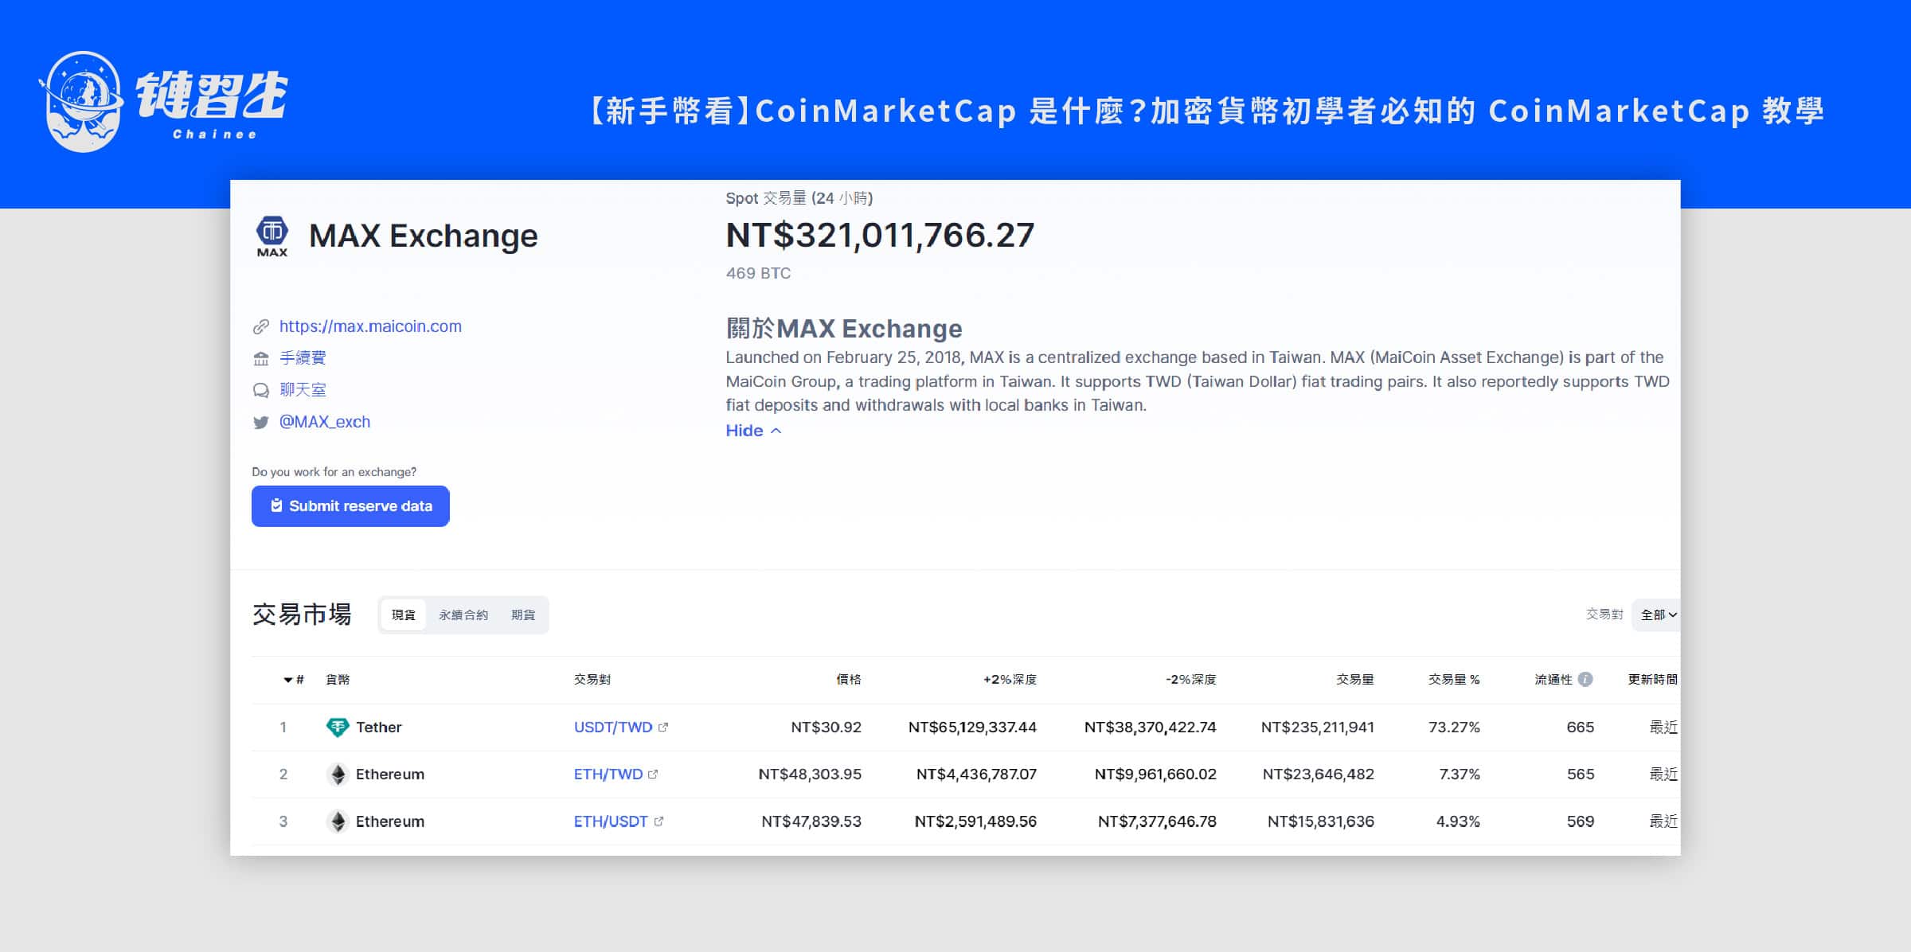This screenshot has height=952, width=1911.
Task: Click the MAX Exchange logo icon
Action: (x=272, y=236)
